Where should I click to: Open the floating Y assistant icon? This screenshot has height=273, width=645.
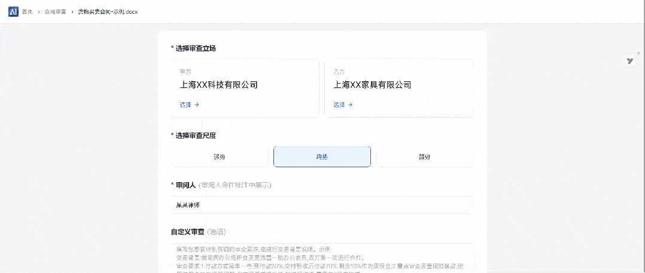click(x=630, y=61)
